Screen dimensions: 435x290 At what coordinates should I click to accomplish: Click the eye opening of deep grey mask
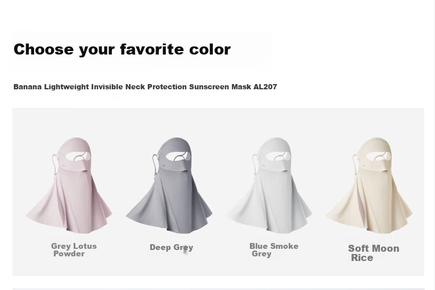[179, 156]
